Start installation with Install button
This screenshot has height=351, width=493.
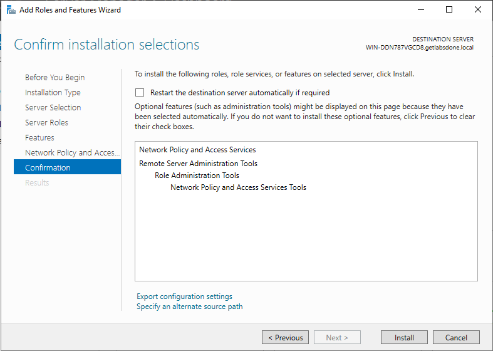coord(404,337)
